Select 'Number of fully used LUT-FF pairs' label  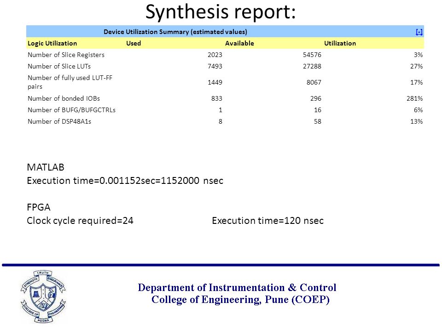click(70, 82)
